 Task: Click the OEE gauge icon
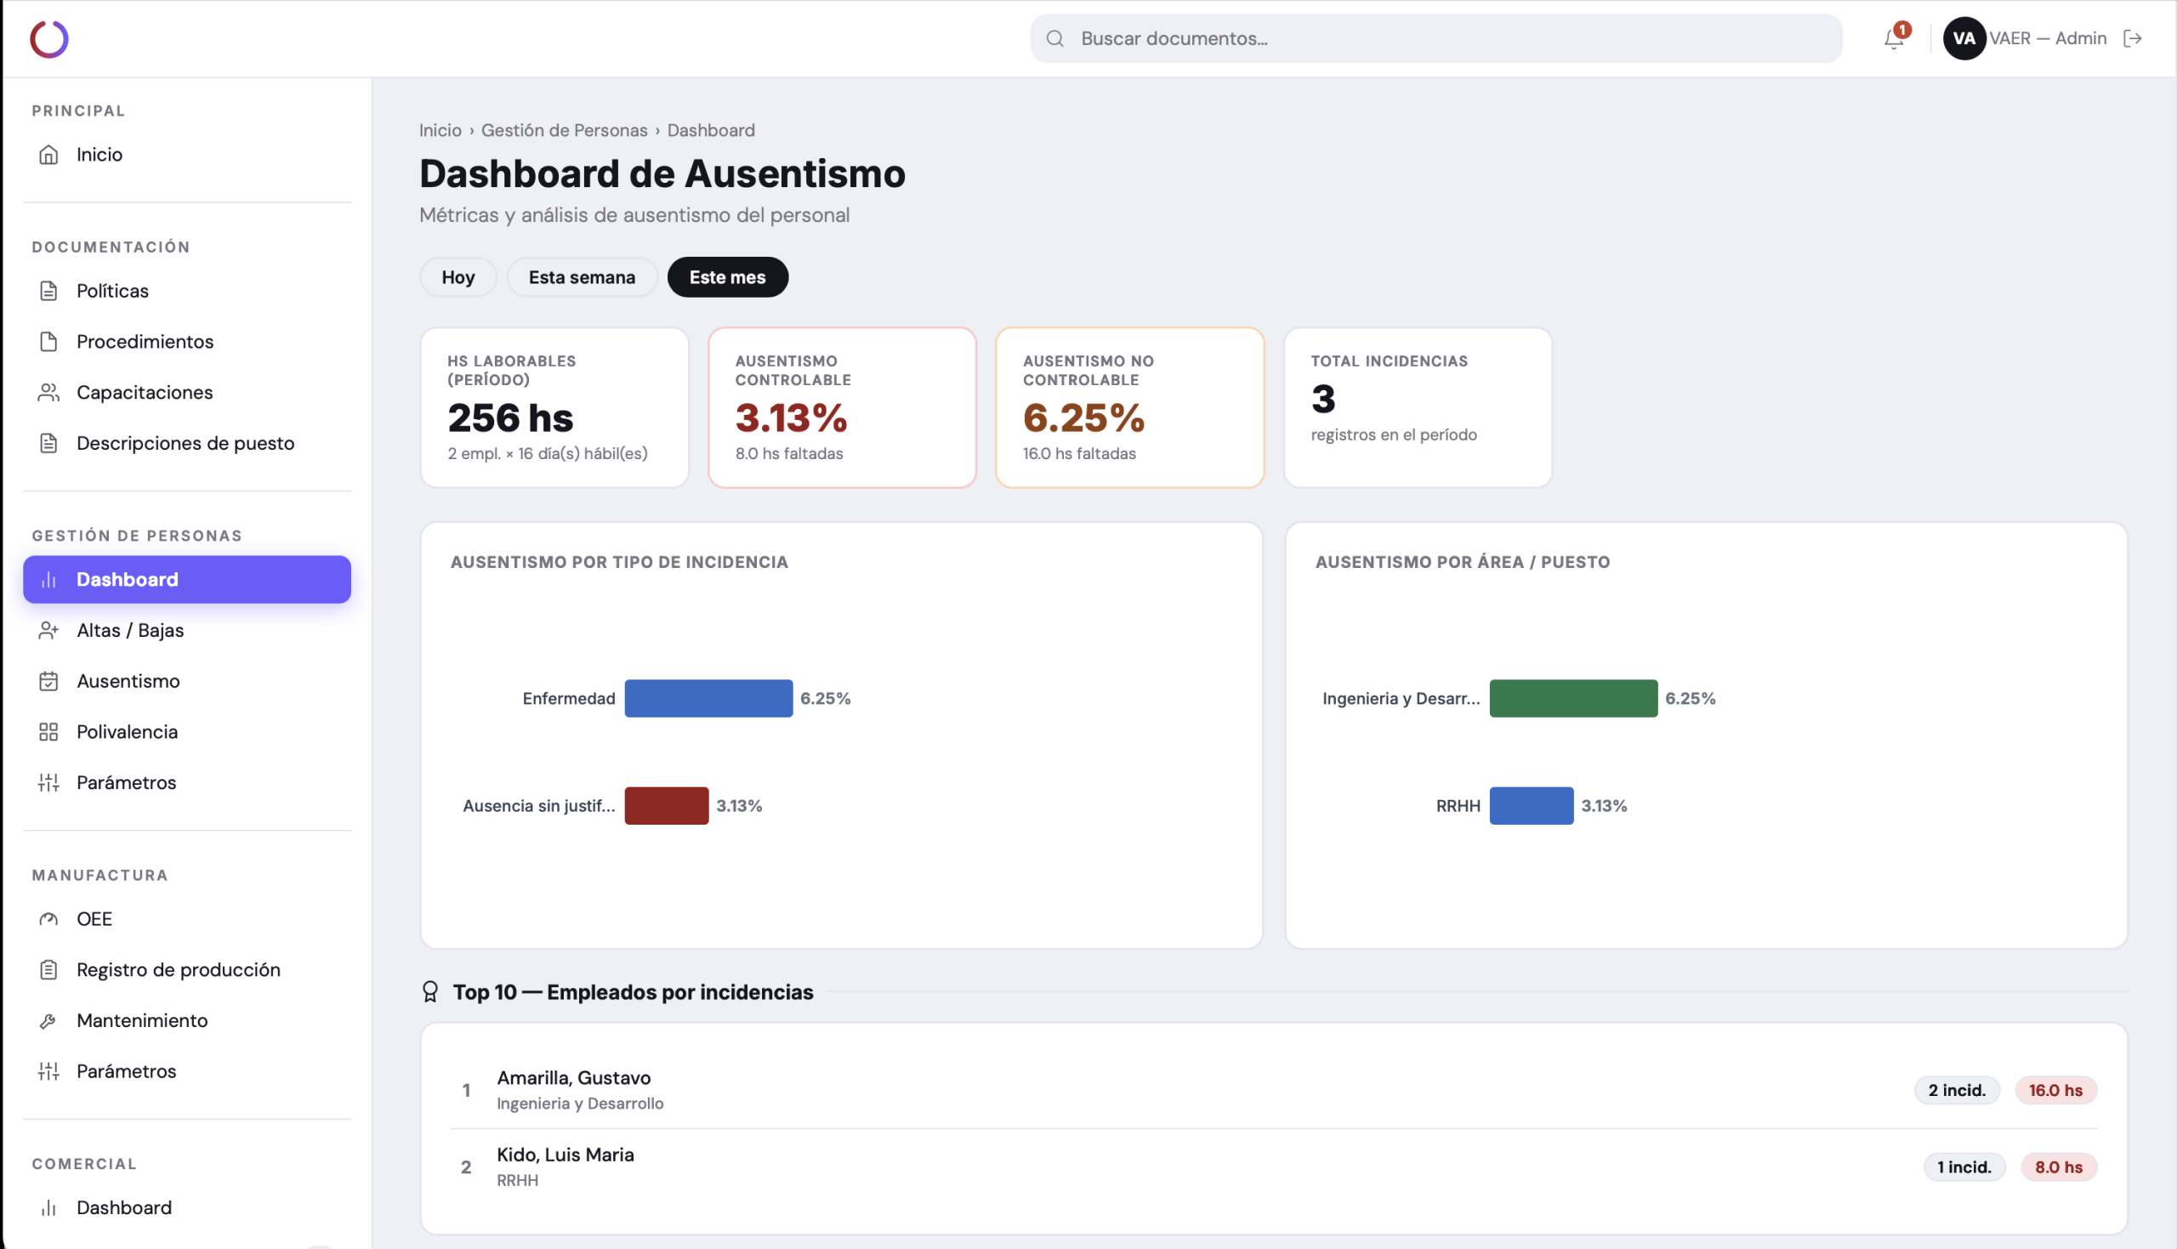point(48,919)
